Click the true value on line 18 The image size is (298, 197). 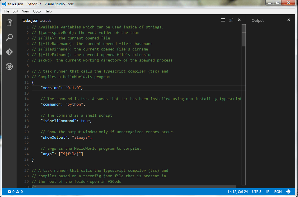(x=85, y=121)
